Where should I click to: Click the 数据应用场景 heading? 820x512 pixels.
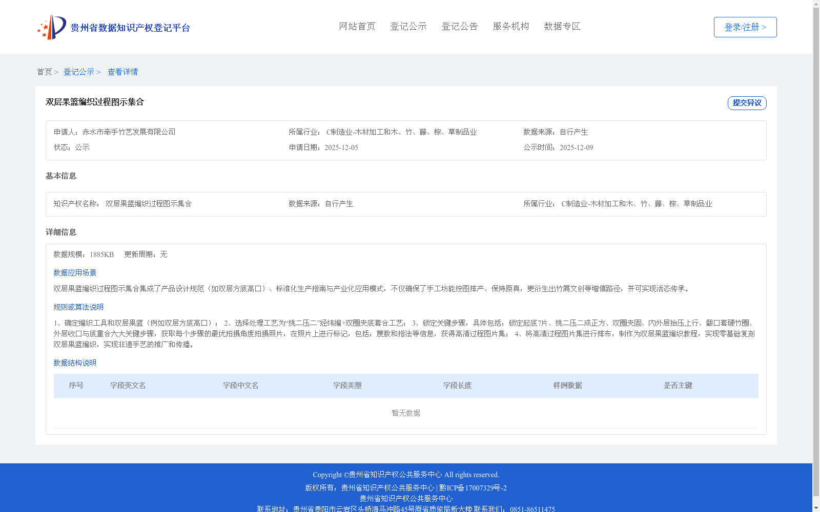[75, 273]
